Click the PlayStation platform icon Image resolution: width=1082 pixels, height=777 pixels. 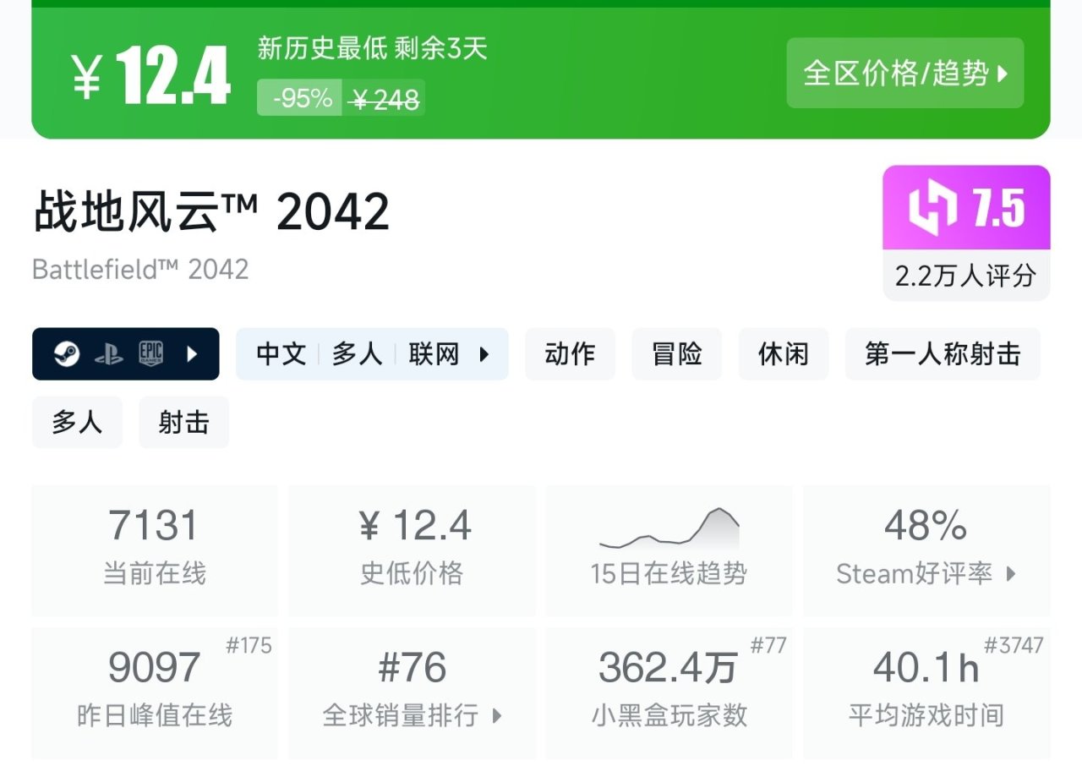[109, 354]
